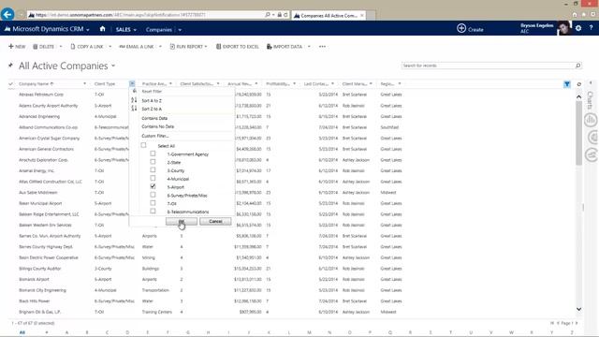
Task: Open more commands ellipsis
Action: (x=322, y=47)
